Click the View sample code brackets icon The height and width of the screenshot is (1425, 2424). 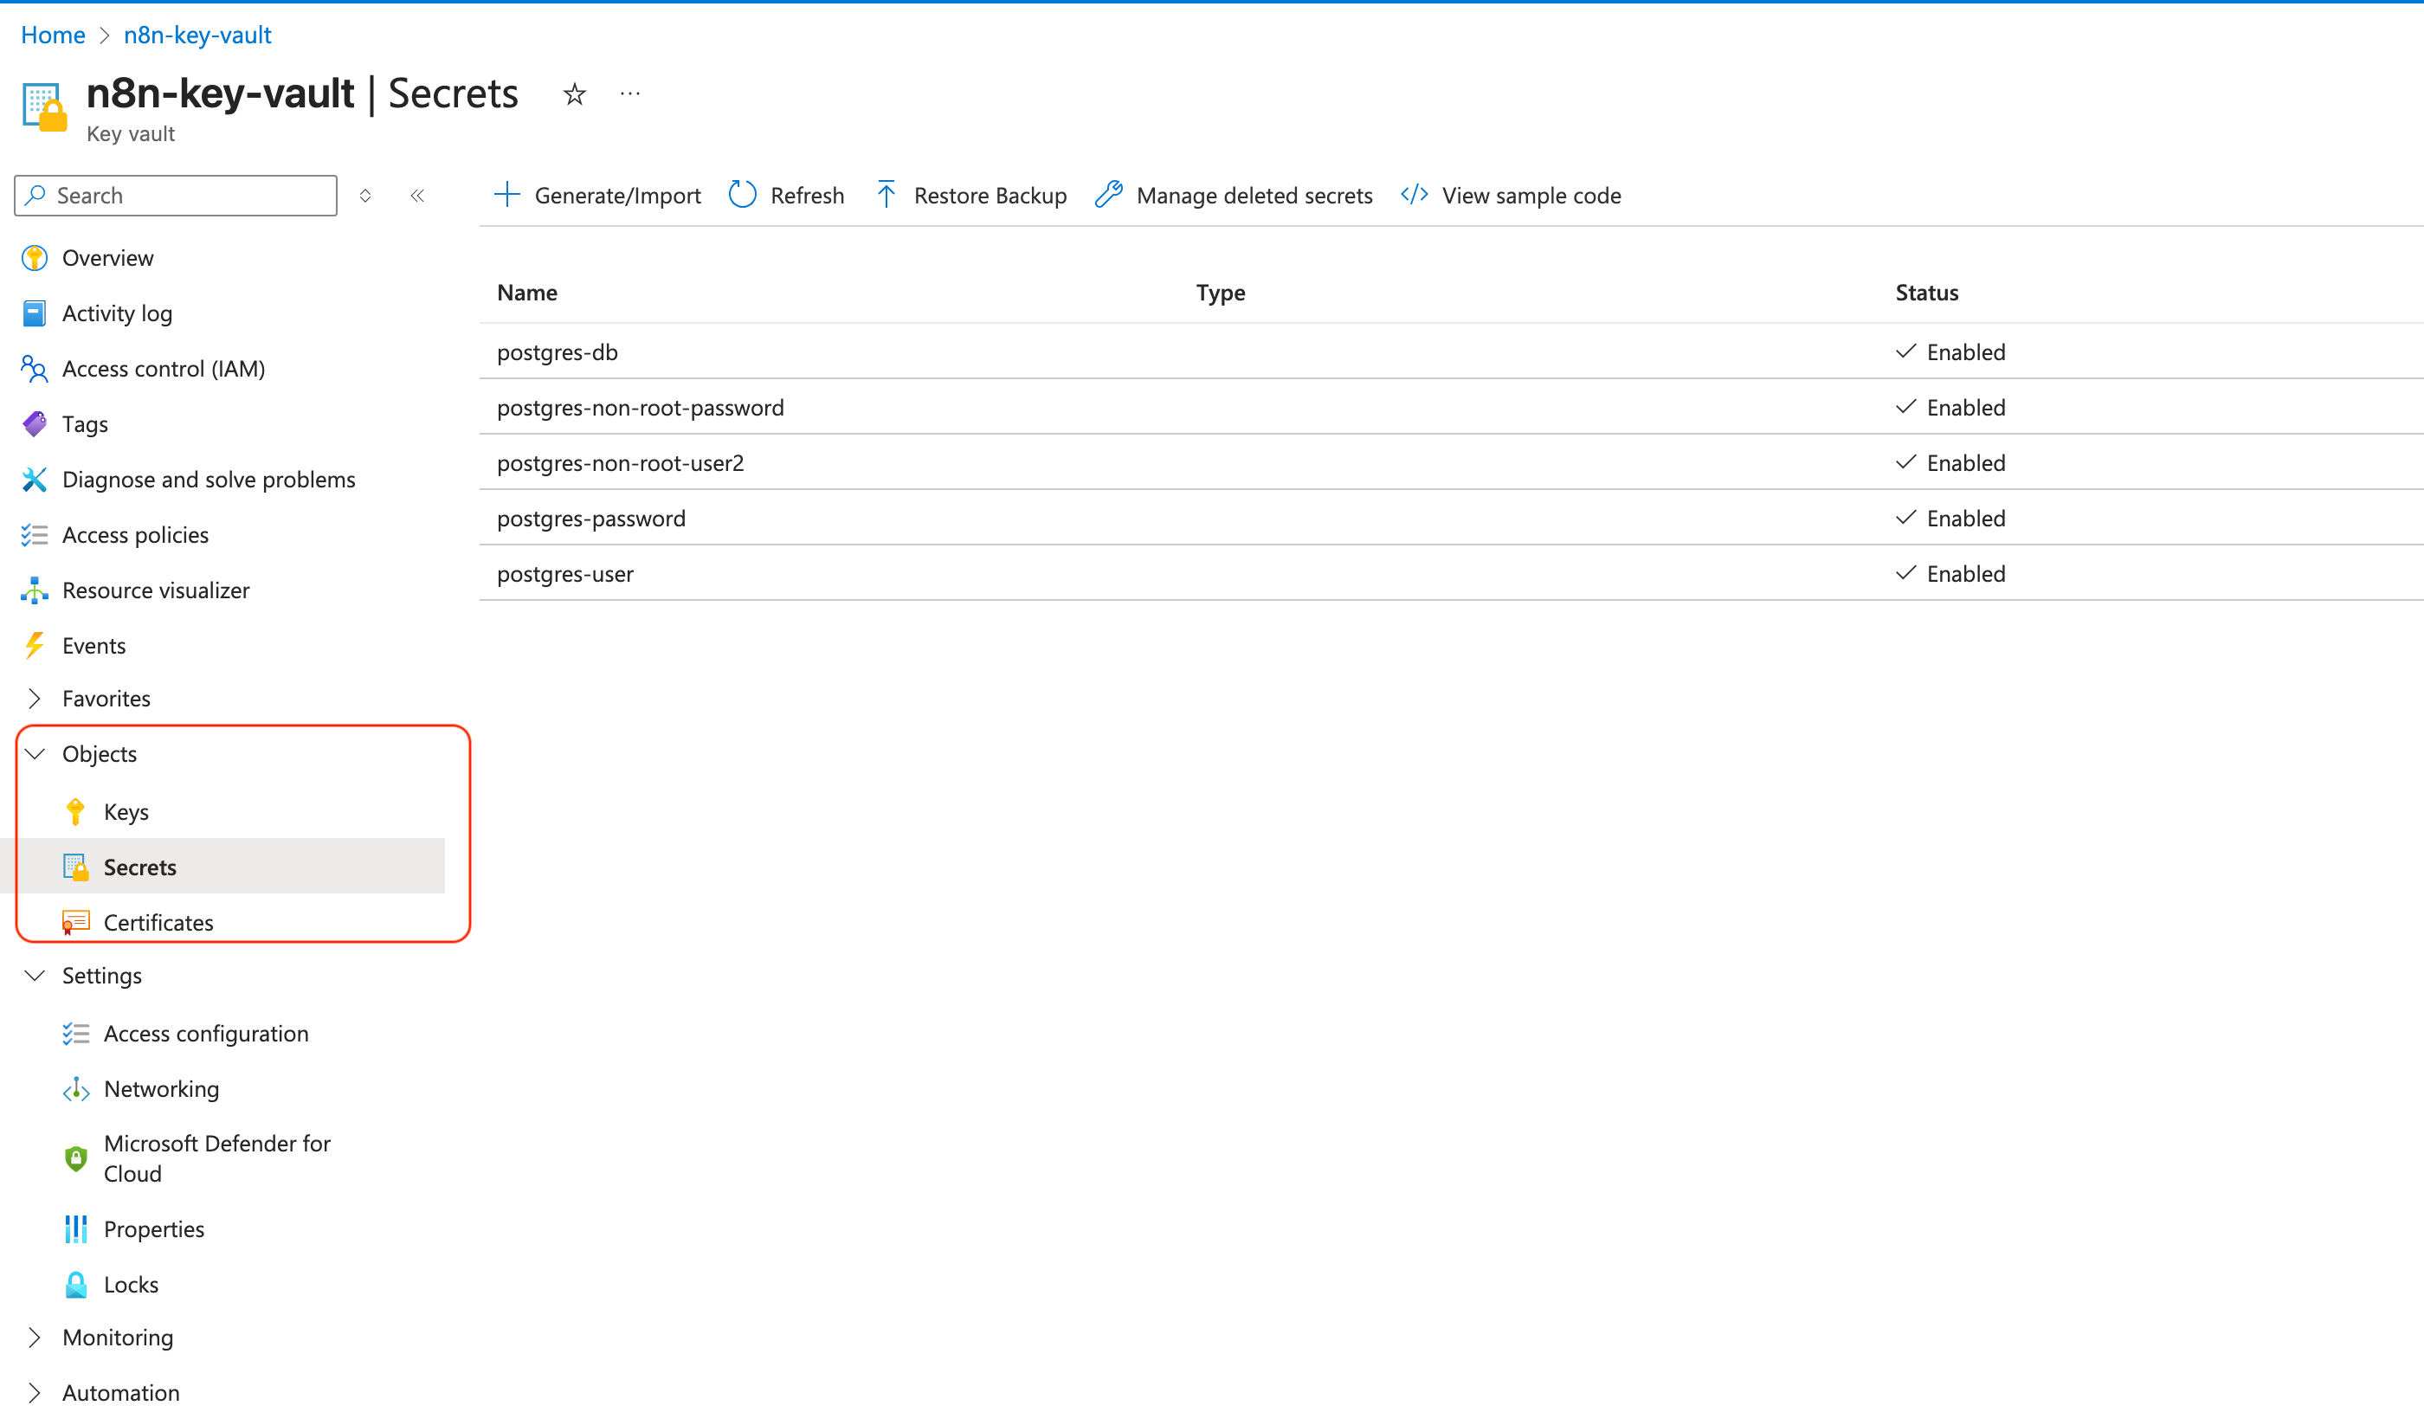click(x=1414, y=196)
